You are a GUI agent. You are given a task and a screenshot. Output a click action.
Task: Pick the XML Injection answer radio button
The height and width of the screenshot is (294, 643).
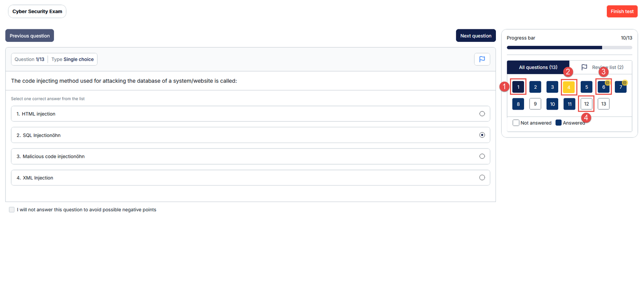click(x=482, y=178)
